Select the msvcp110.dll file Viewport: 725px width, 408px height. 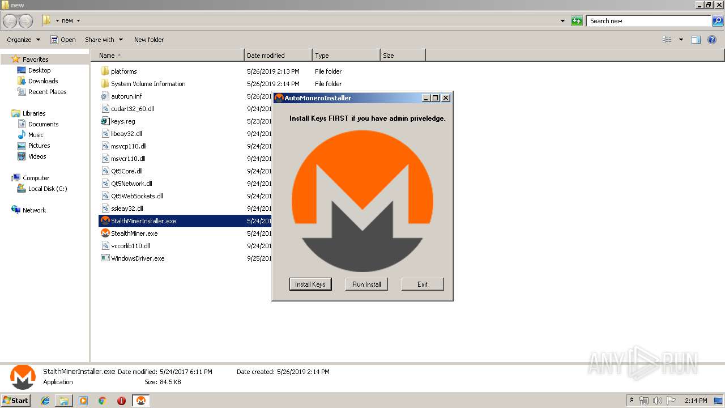point(129,146)
